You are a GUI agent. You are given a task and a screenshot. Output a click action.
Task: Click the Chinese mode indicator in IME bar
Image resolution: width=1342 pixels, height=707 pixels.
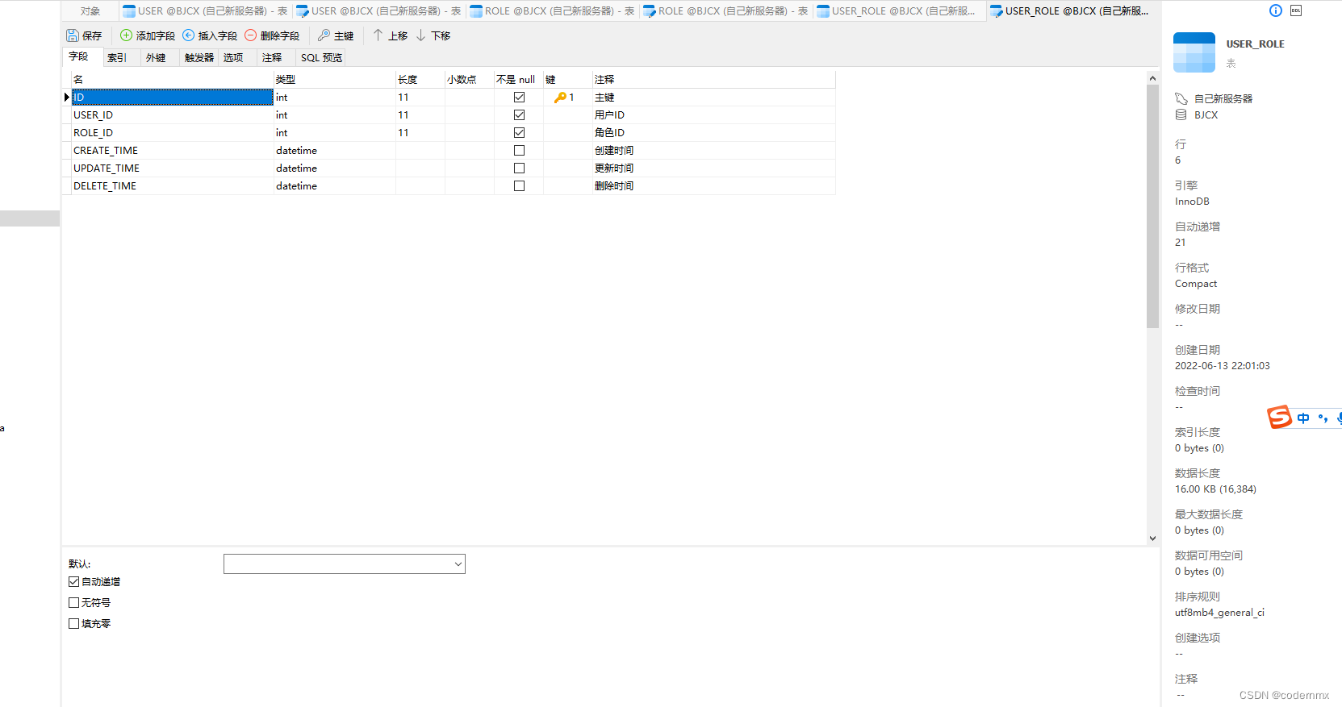(x=1303, y=418)
